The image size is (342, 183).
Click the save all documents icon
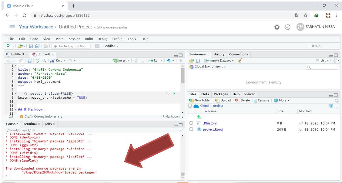[37, 46]
